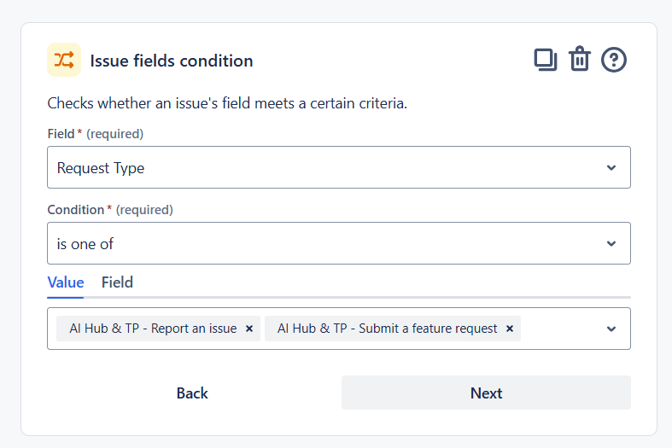The height and width of the screenshot is (448, 672).
Task: Expand the request type values chevron
Action: (x=611, y=329)
